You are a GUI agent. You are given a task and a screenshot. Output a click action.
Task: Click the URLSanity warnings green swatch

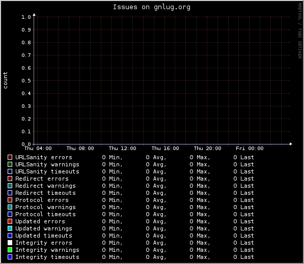[x=10, y=164]
